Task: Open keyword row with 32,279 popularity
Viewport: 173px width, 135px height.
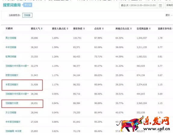Action: 17,66
